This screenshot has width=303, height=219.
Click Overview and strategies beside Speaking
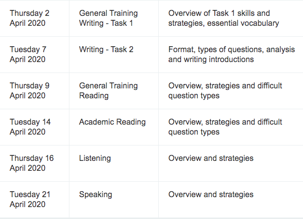pyautogui.click(x=211, y=195)
